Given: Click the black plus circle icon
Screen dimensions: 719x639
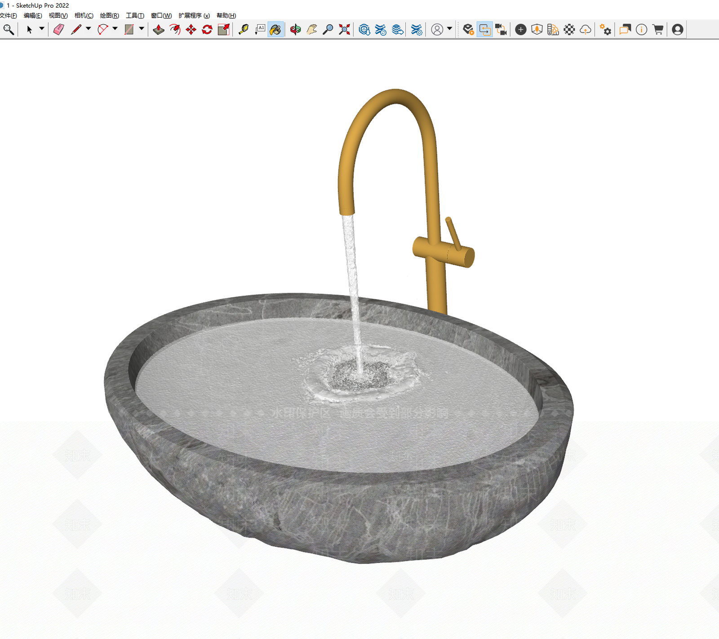Looking at the screenshot, I should 521,30.
